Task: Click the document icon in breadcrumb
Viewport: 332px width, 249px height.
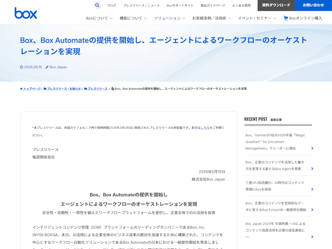Action: [x=112, y=89]
